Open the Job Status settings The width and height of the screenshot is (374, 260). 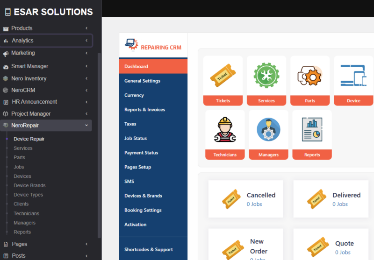tap(153, 138)
